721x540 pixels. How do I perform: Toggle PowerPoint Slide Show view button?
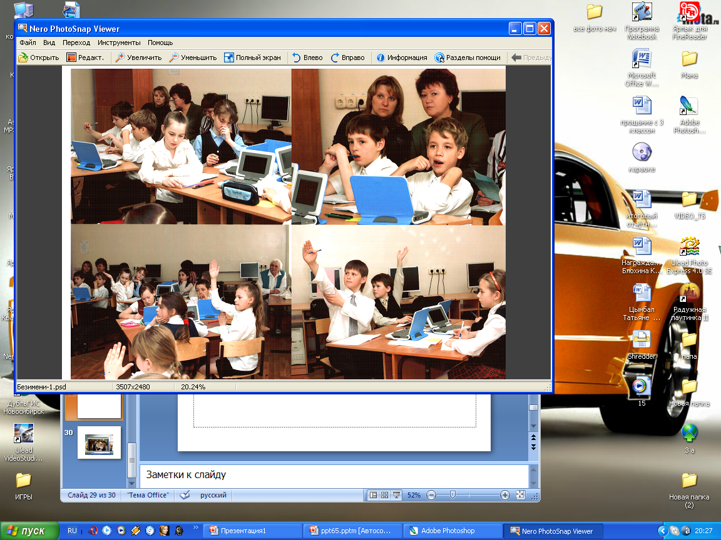[396, 495]
